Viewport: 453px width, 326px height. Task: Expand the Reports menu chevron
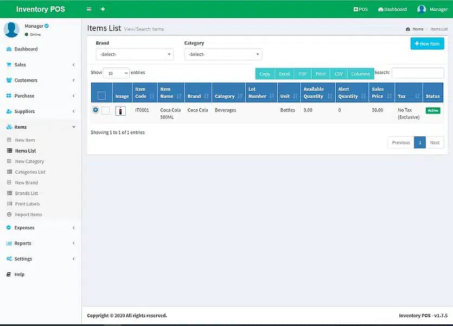click(74, 243)
